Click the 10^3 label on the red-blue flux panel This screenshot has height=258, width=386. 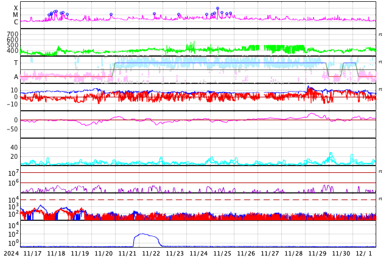click(13, 207)
